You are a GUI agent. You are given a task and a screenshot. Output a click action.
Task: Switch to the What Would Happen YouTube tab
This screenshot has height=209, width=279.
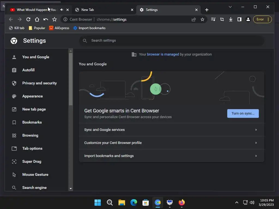tap(34, 10)
